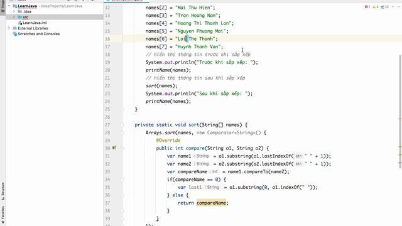Image resolution: width=402 pixels, height=226 pixels.
Task: Click the "Hoang Thi Thanh Lan" string
Action: pyautogui.click(x=204, y=23)
